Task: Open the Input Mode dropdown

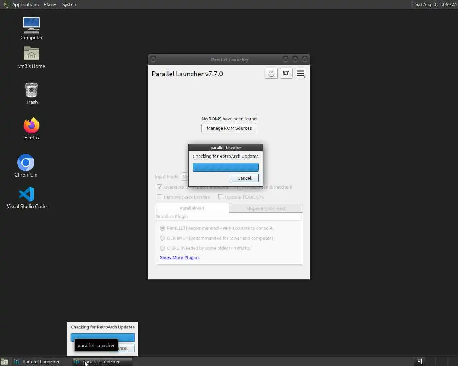Action: [185, 177]
